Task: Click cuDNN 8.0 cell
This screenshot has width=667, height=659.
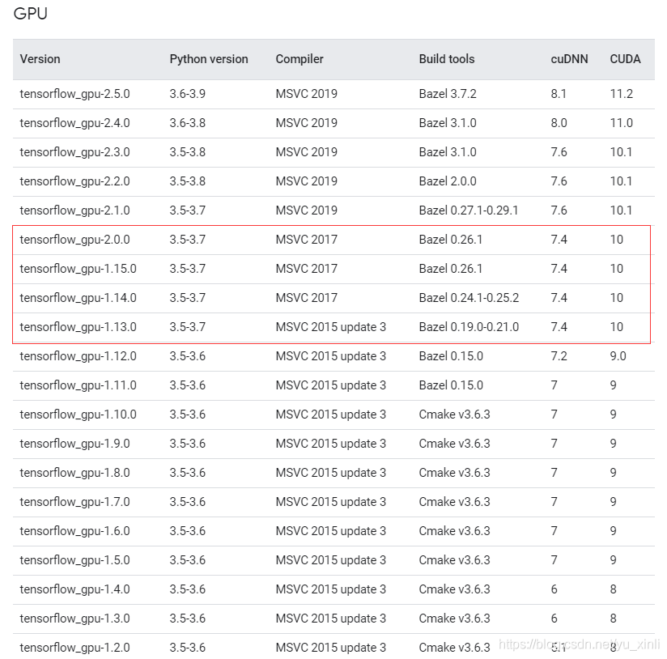Action: click(559, 123)
